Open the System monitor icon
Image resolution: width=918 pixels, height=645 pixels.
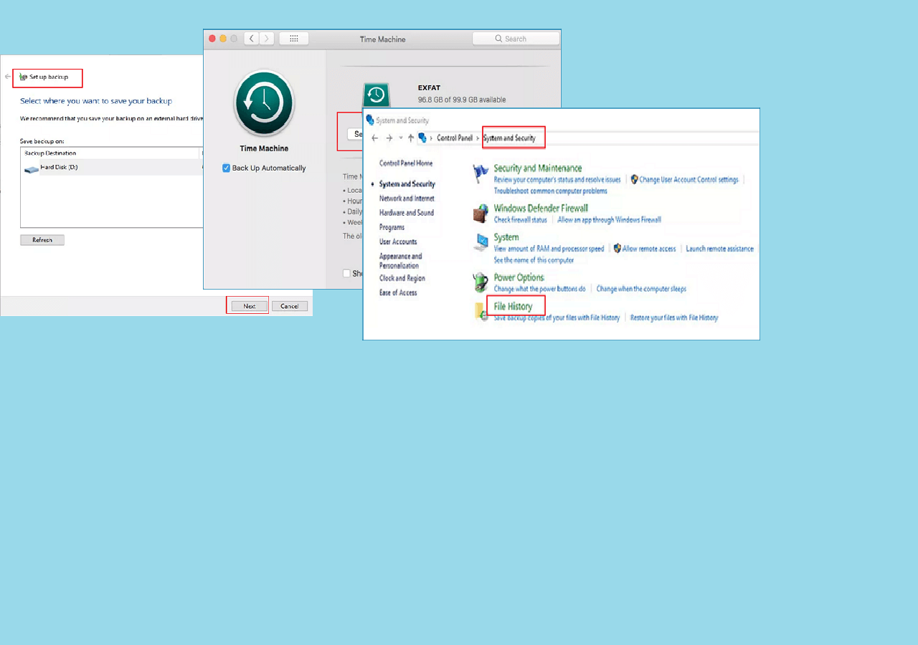[x=481, y=243]
